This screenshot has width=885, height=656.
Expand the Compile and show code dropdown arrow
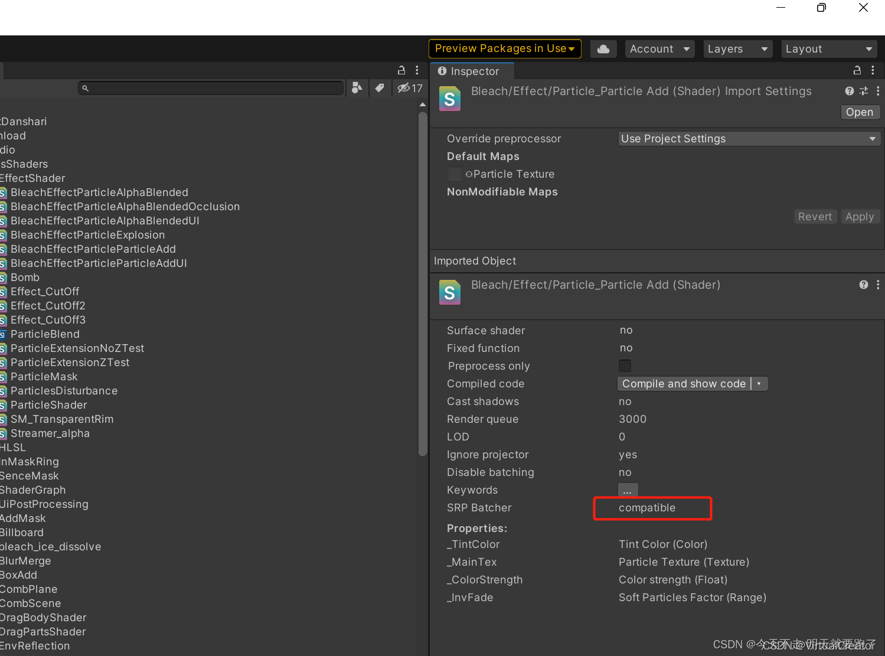tap(759, 383)
